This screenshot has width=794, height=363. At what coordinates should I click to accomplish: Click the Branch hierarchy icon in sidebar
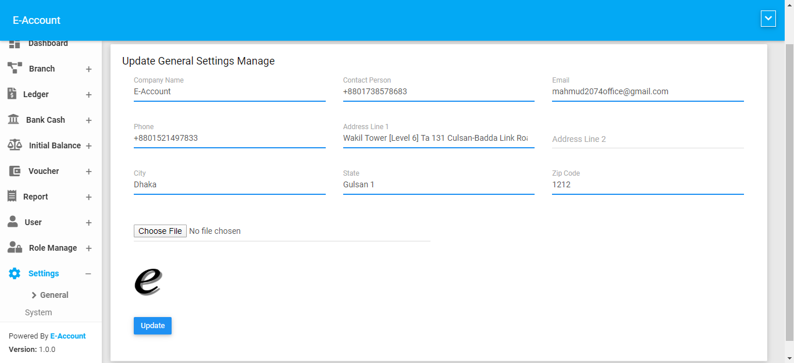point(15,69)
